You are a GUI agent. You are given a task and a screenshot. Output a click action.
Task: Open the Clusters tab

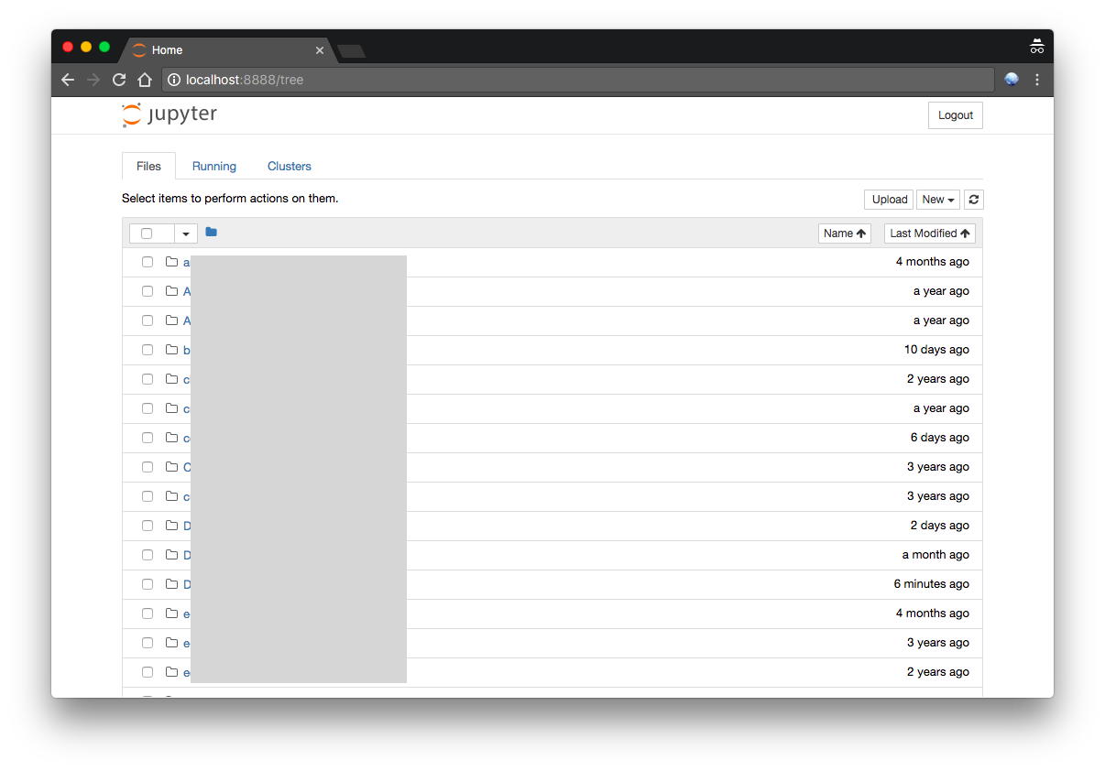290,167
